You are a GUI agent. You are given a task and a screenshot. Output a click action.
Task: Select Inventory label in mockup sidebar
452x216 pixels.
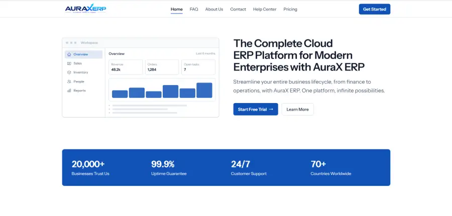tap(81, 72)
